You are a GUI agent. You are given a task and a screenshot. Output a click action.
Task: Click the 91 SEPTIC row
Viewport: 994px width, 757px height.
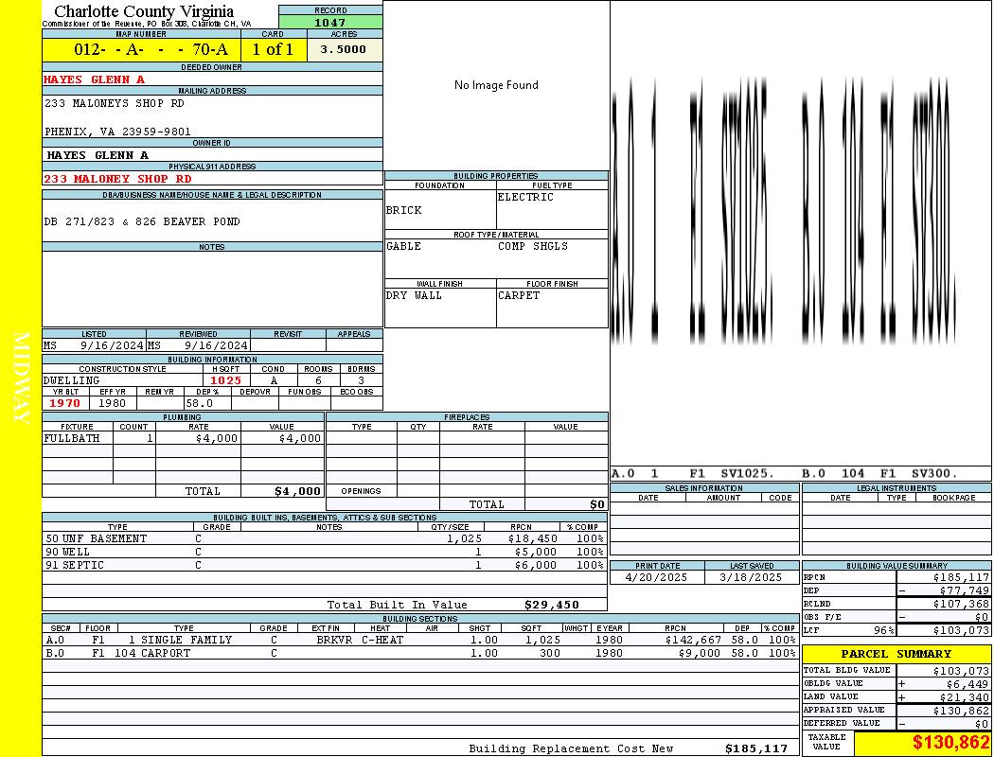click(325, 565)
